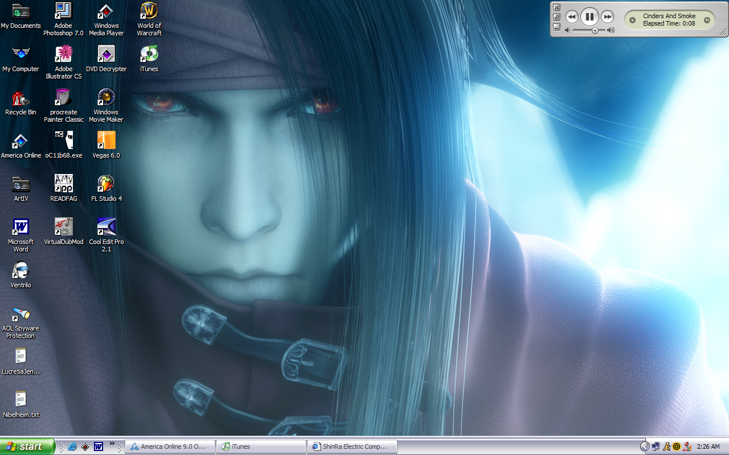Open the Windows start menu
The image size is (729, 455).
(x=27, y=446)
